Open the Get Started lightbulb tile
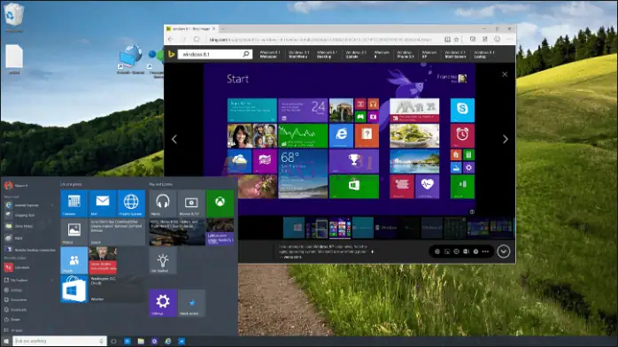Viewport: 618px width, 347px height. tap(162, 260)
